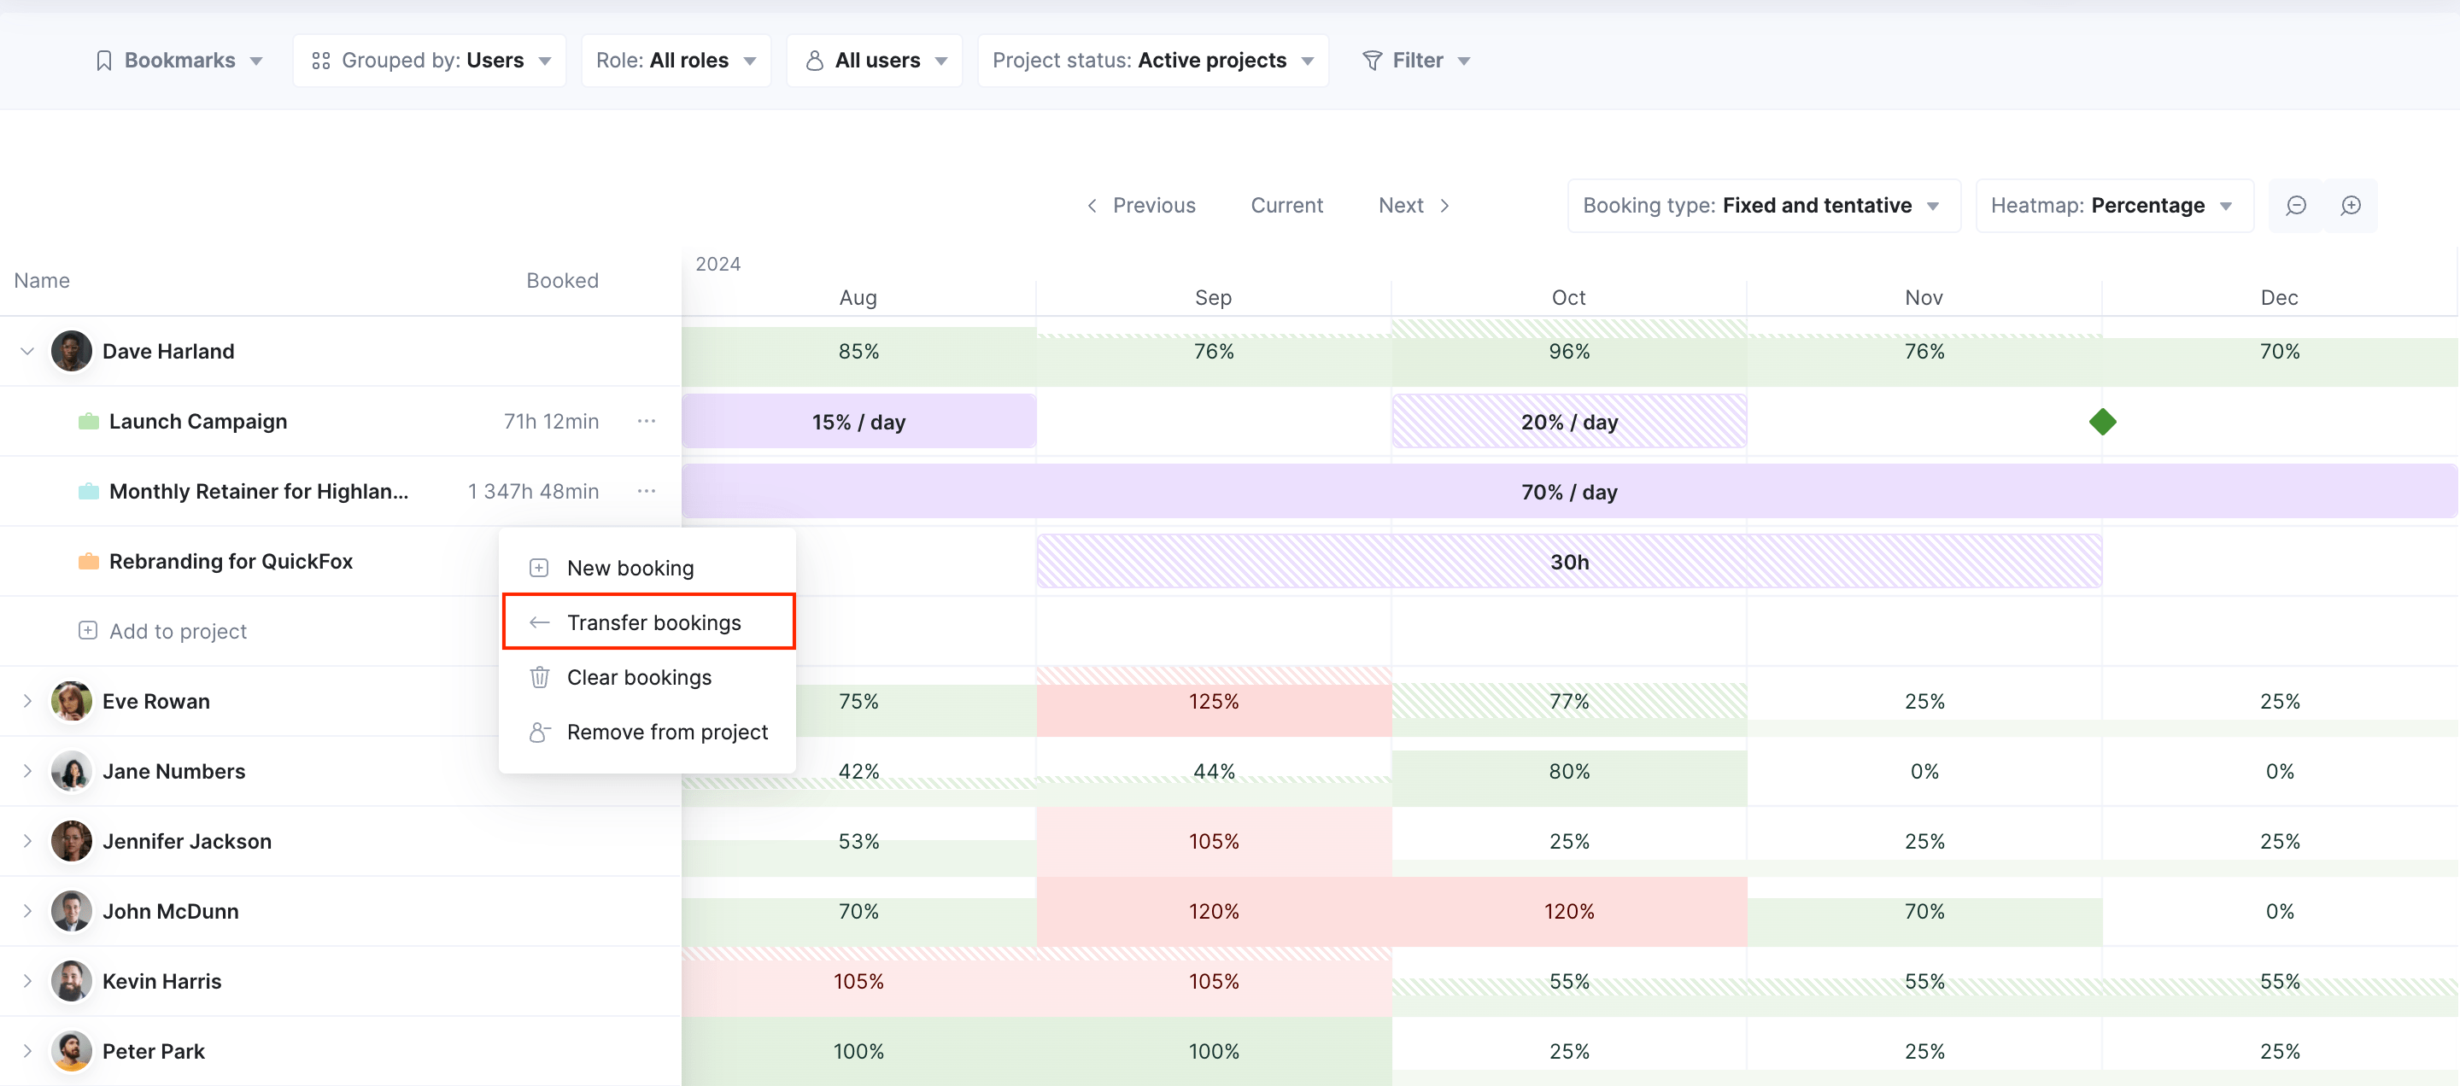Click the green milestone diamond marker
The height and width of the screenshot is (1086, 2460).
[2102, 422]
